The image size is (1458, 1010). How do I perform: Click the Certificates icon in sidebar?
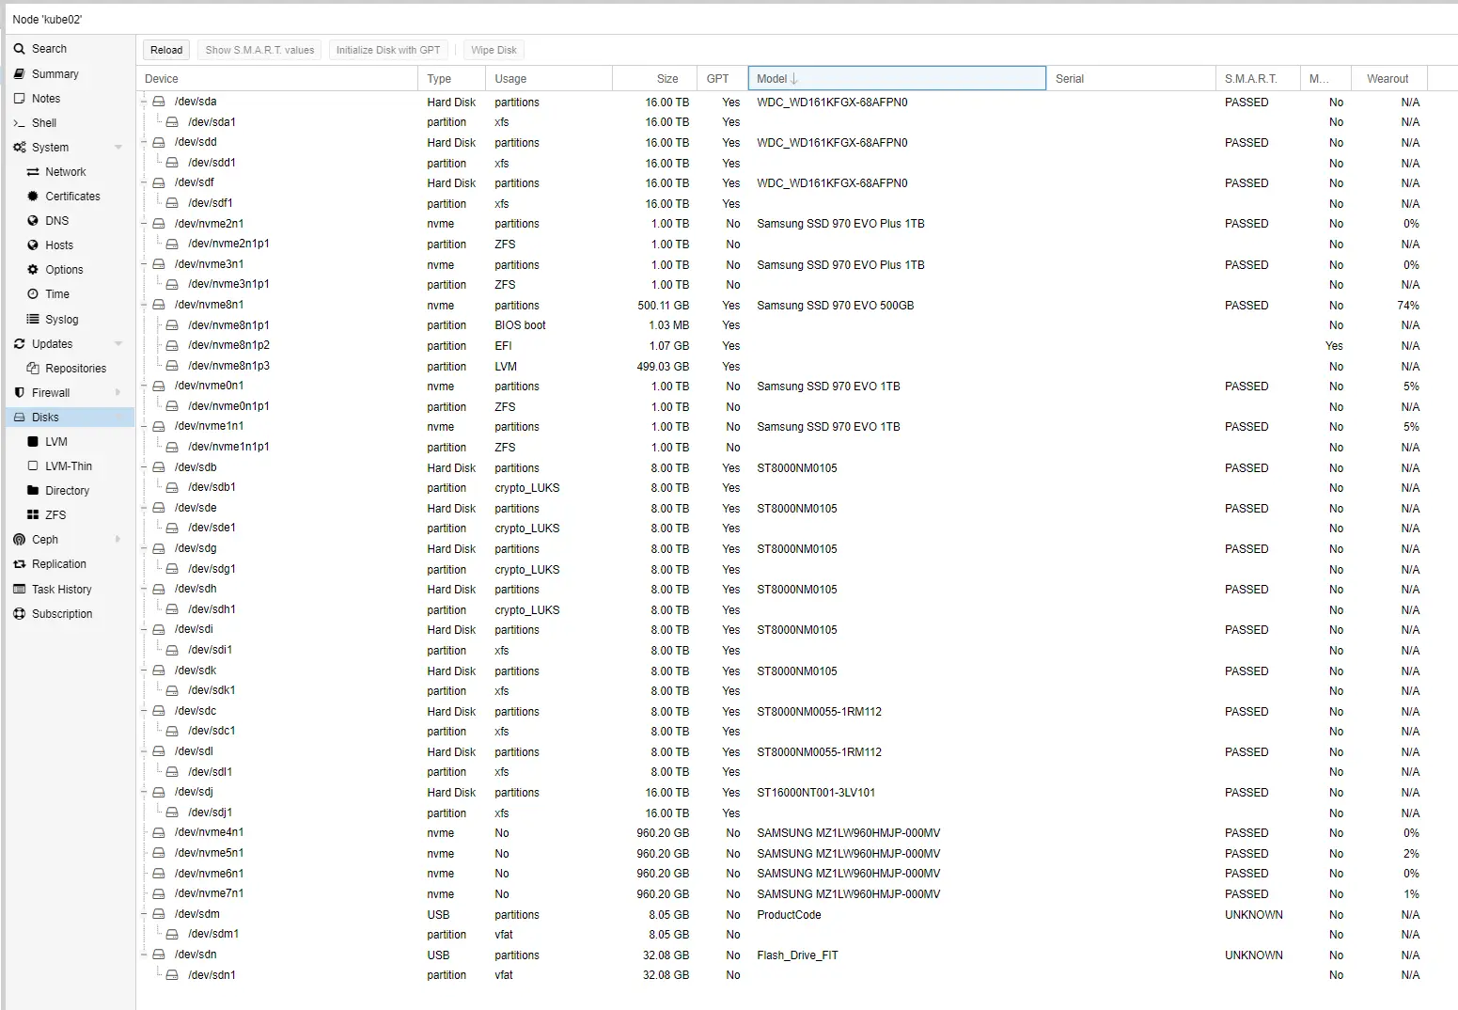pyautogui.click(x=33, y=197)
